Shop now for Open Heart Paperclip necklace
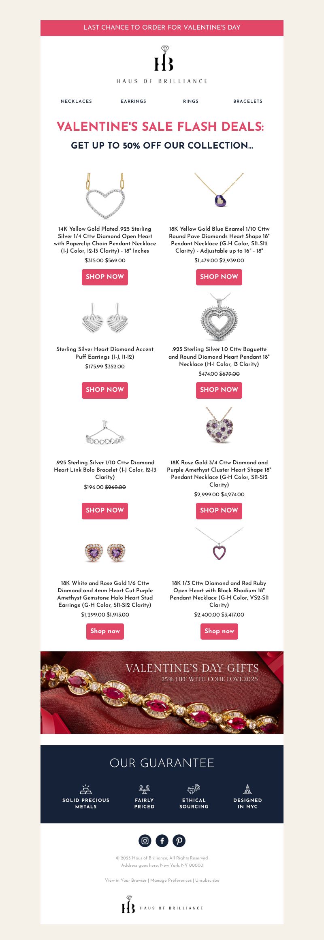 point(105,277)
